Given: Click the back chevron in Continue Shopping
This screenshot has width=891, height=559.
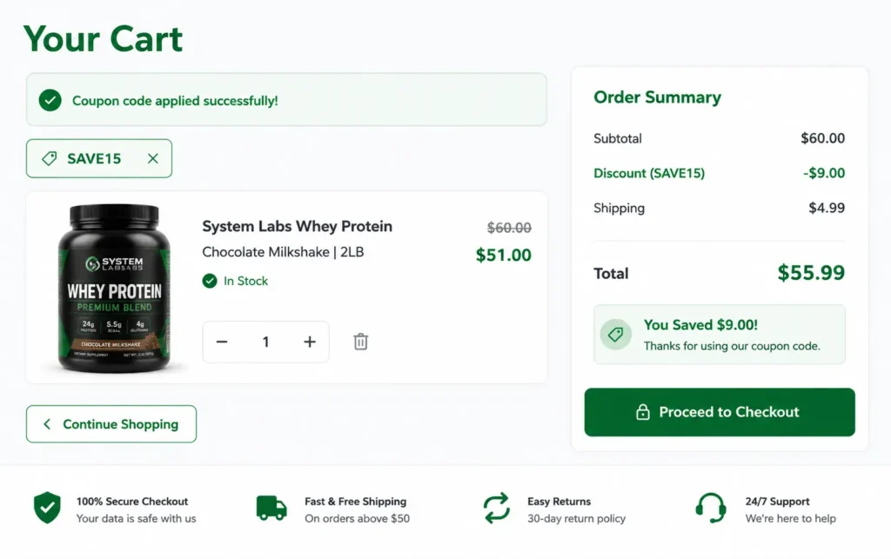Looking at the screenshot, I should tap(47, 424).
